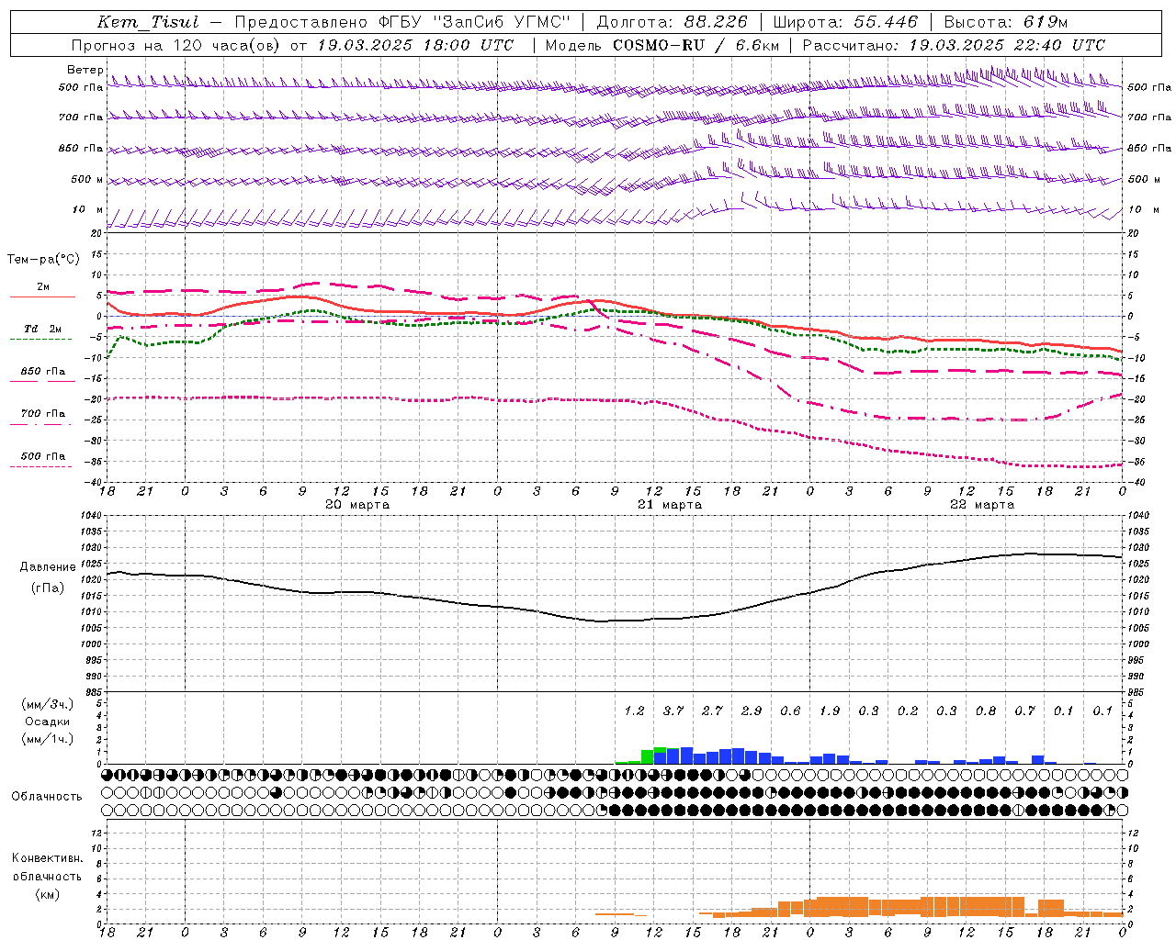The image size is (1176, 940).
Task: Click the left '10 м' wind level label
Action: pyautogui.click(x=88, y=209)
